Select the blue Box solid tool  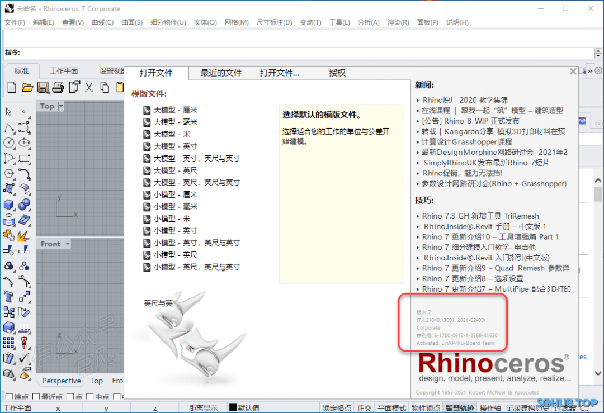click(9, 205)
